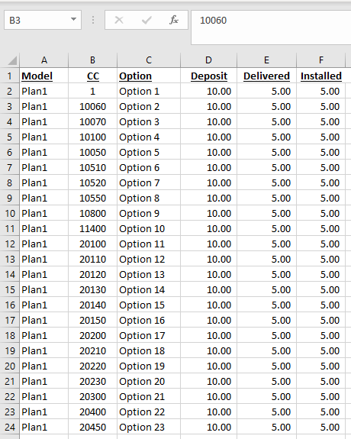Select cell with CC value 10100
The width and height of the screenshot is (351, 439).
tap(92, 137)
